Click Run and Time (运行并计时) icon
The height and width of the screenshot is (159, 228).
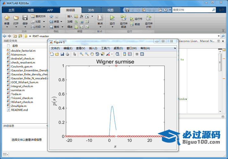coord(149,17)
